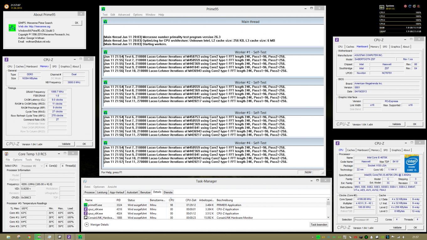Click OK in the About Prime95 dialog
427x240 pixels.
pos(76,23)
